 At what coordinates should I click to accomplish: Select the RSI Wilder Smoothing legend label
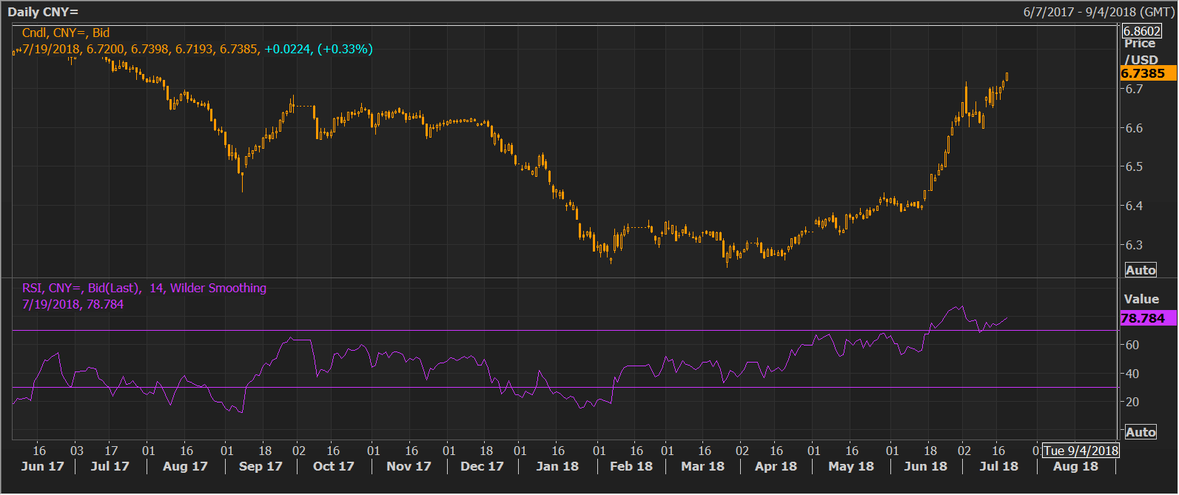[144, 288]
